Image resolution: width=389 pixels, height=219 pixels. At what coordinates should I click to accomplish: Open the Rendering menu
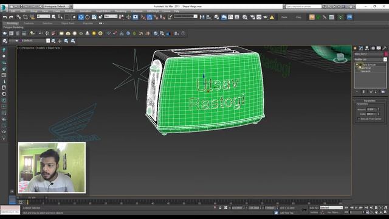tap(120, 11)
